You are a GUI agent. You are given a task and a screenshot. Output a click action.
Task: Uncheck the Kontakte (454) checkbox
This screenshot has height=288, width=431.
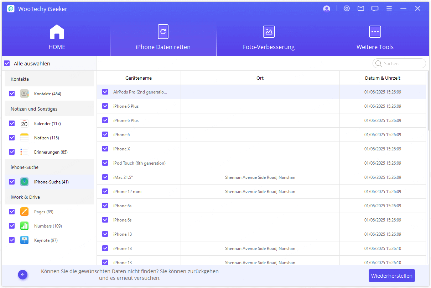click(x=12, y=93)
